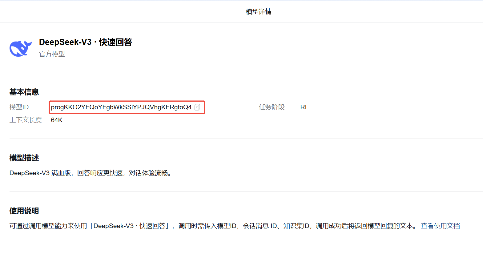
Task: Click the RL task stage value
Action: click(x=304, y=107)
